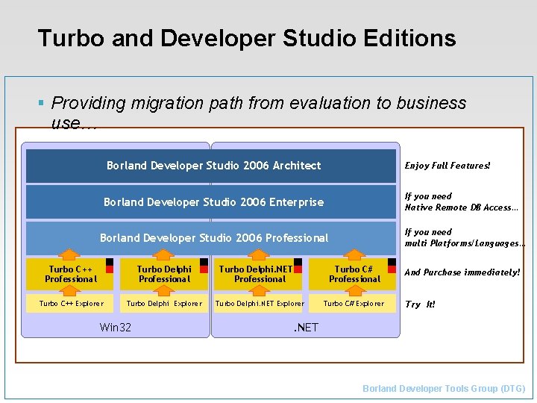Select the Borland Developer Studio 2006 Enterprise bar
The image size is (537, 403).
(211, 201)
